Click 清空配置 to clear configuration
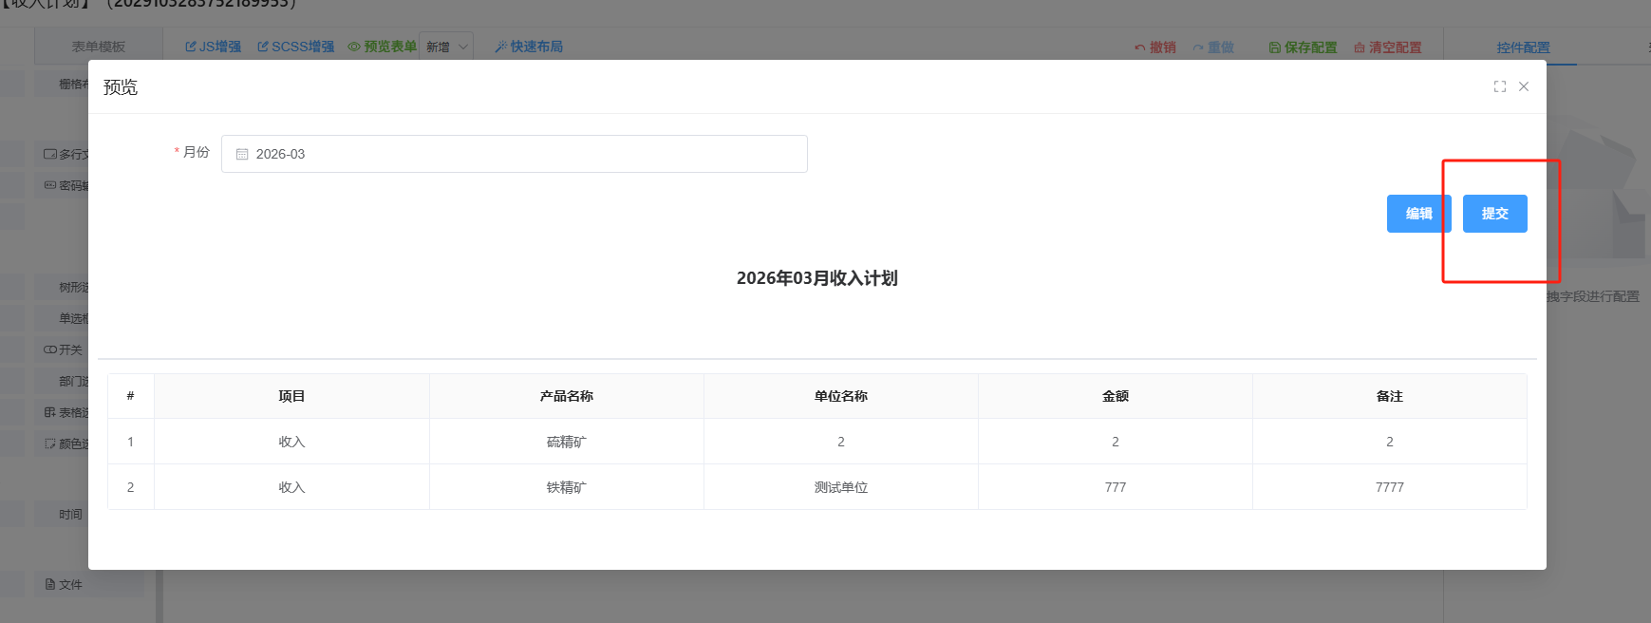The image size is (1651, 623). 1387,47
